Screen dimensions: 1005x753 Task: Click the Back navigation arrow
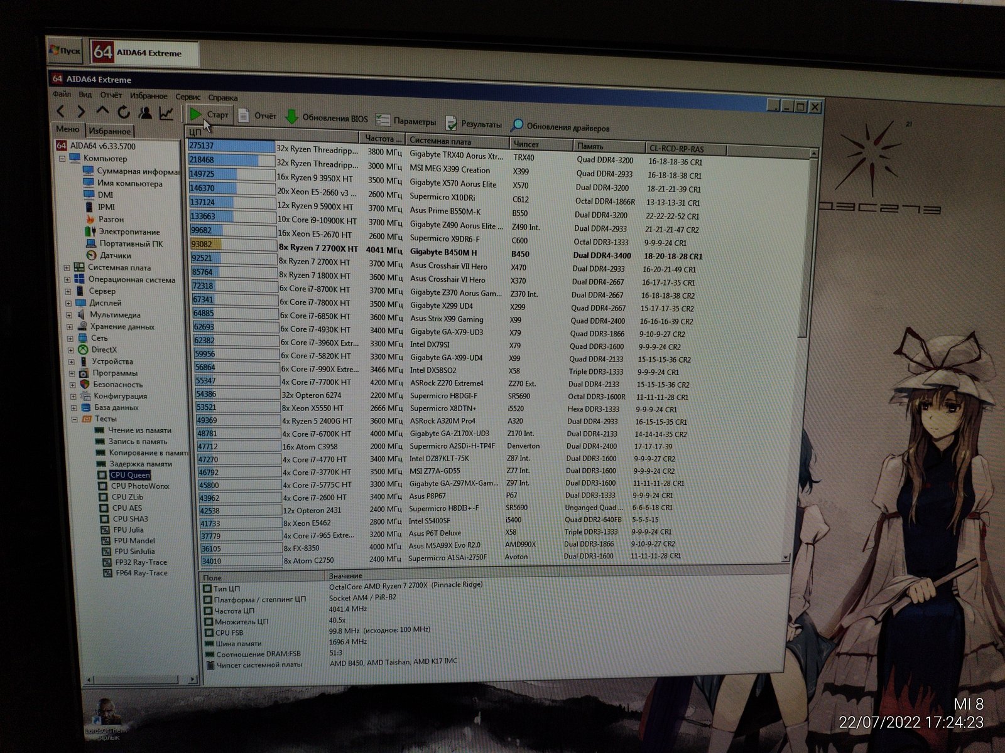coord(61,112)
